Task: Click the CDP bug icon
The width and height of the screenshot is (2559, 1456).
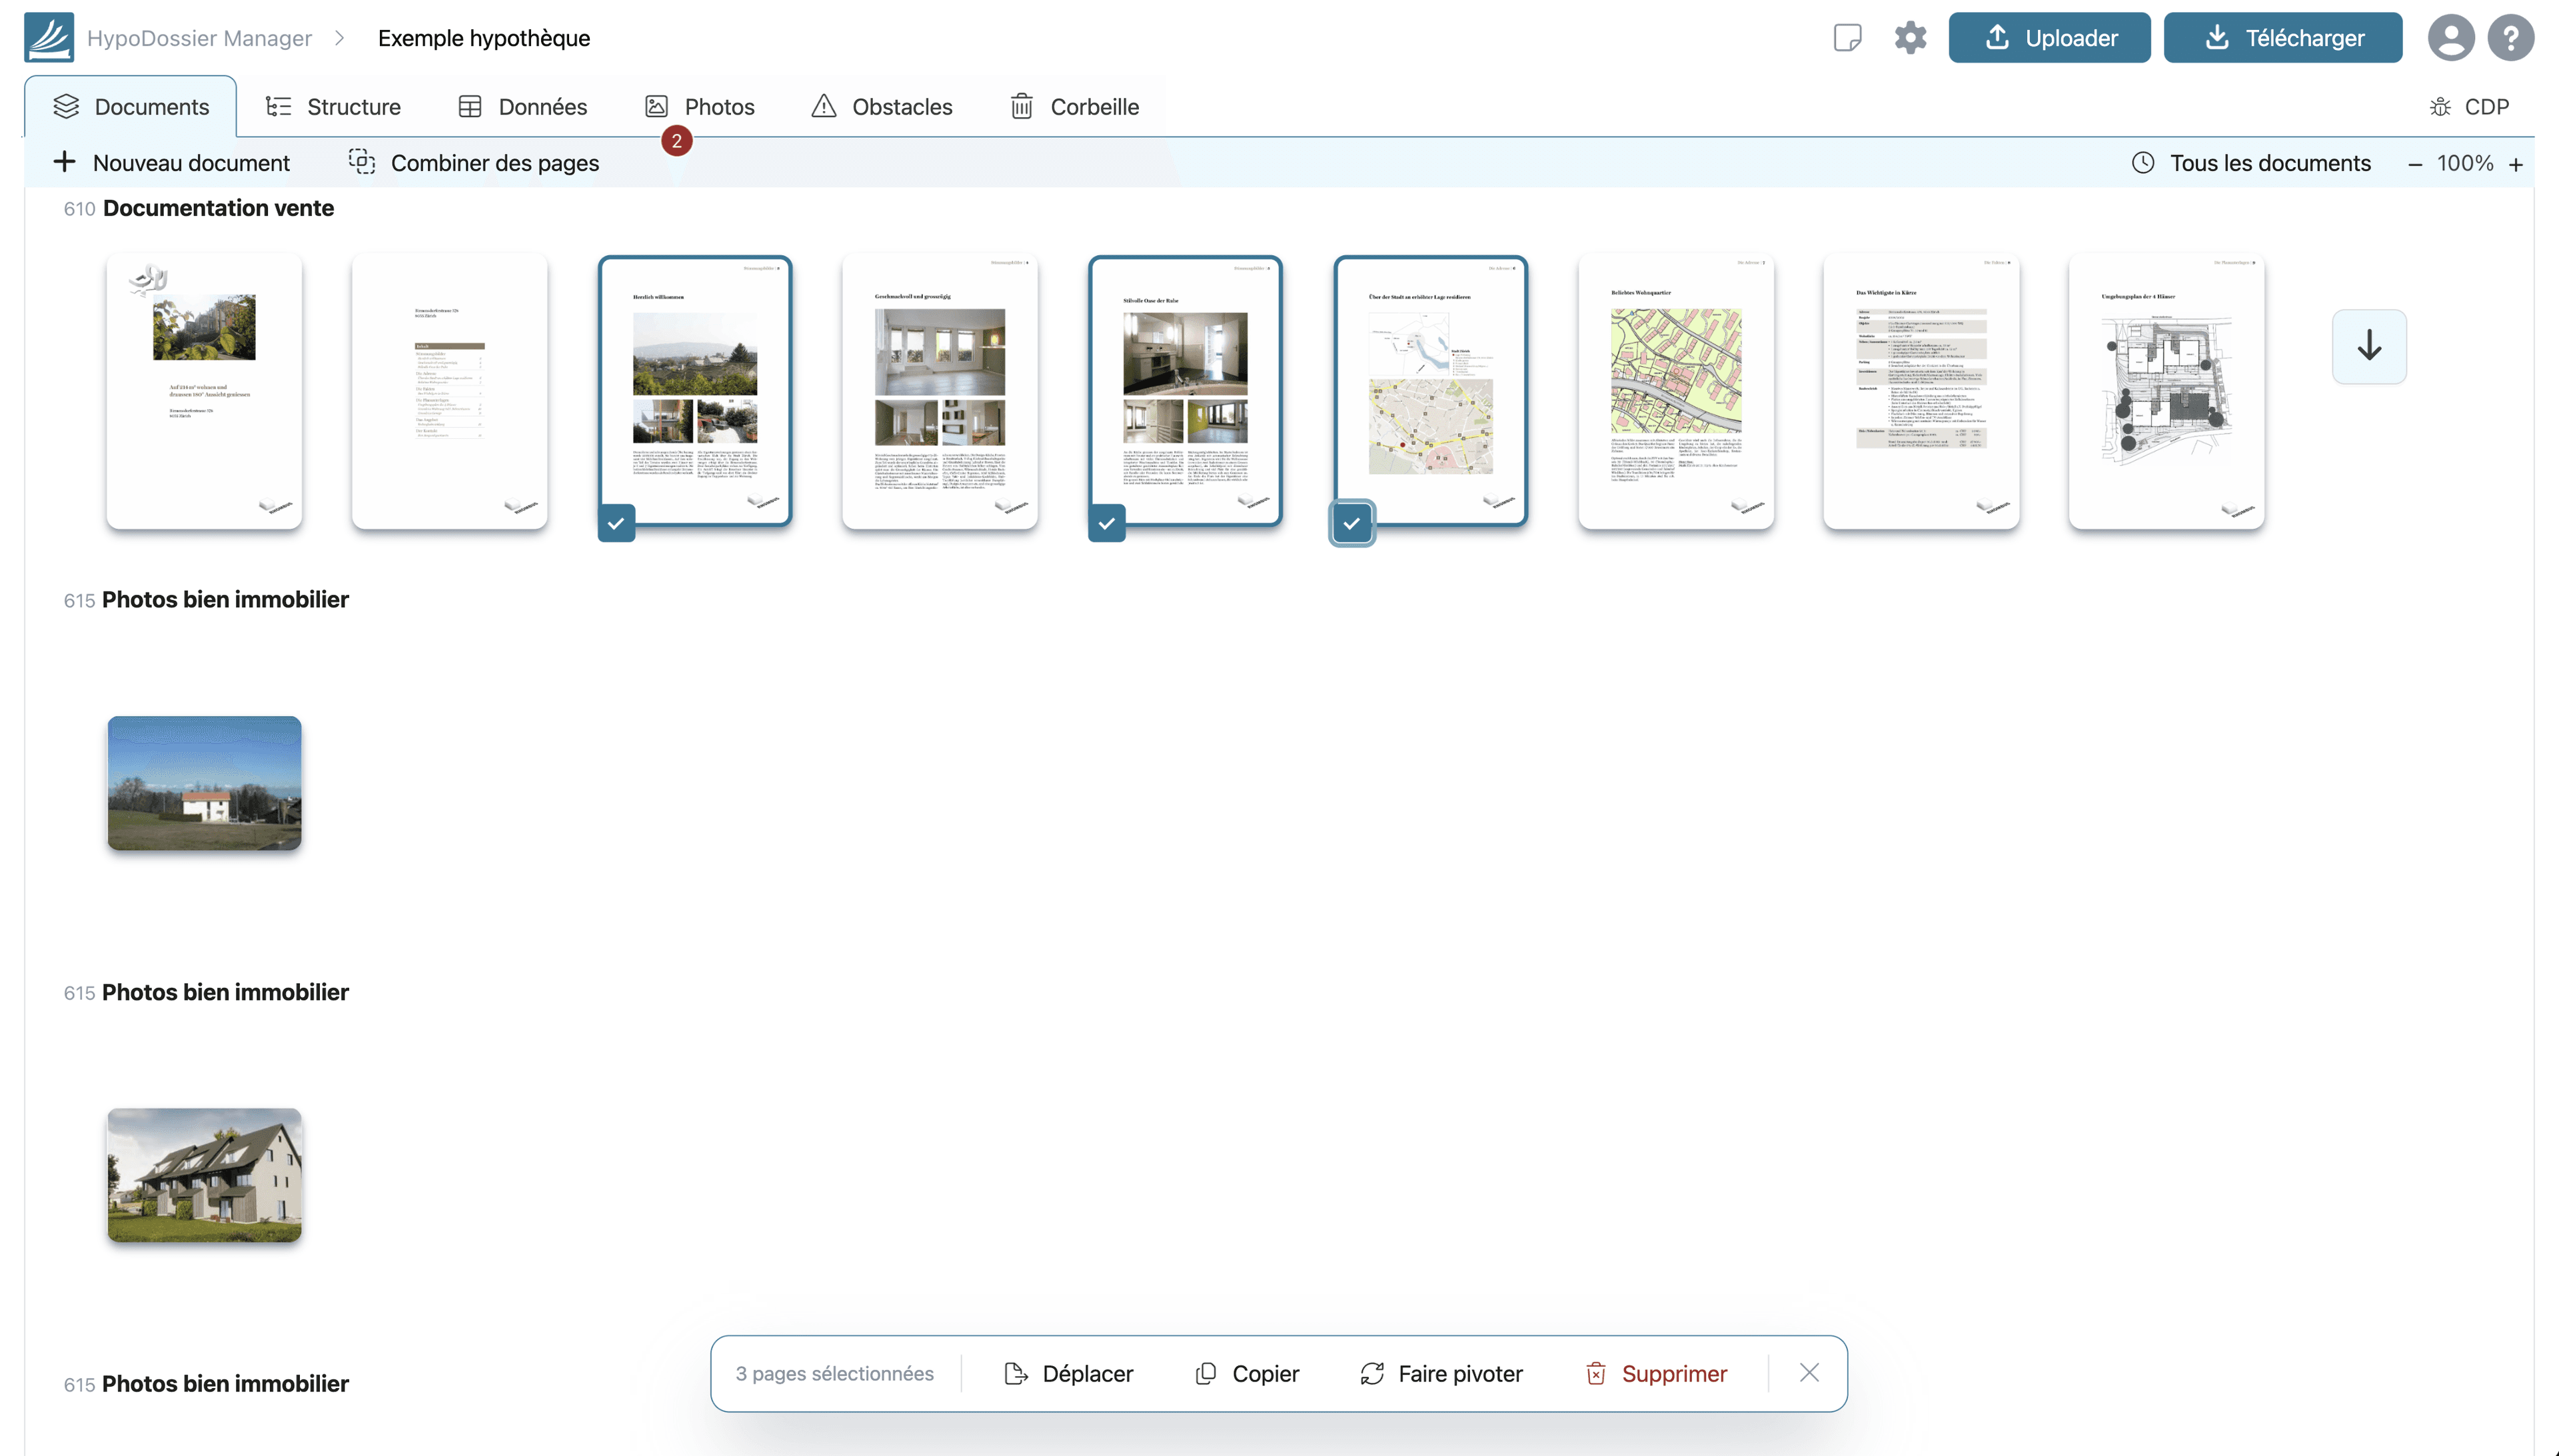Action: coord(2440,107)
